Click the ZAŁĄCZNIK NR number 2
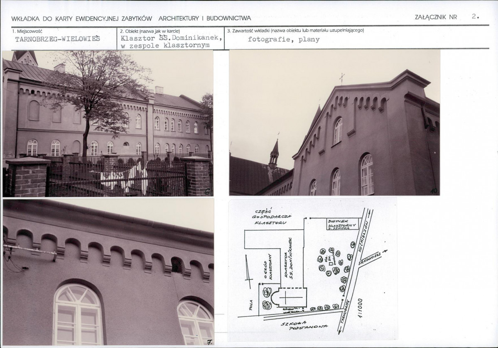Image resolution: width=498 pixels, height=348 pixels. tap(475, 17)
